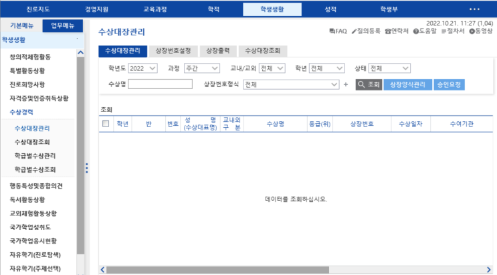Open the 경영지원 top menu
The width and height of the screenshot is (497, 275).
click(x=96, y=9)
